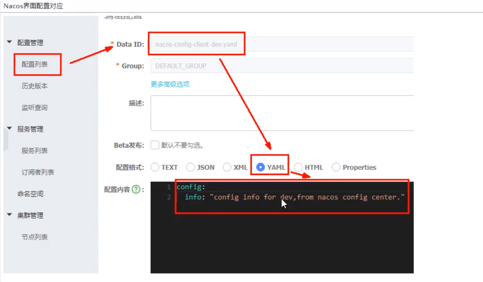Select HTML configuration format
The height and width of the screenshot is (282, 483).
click(x=298, y=167)
